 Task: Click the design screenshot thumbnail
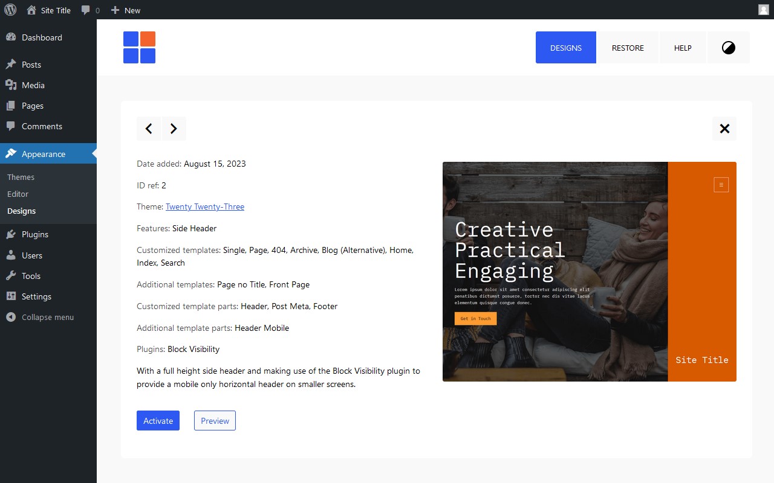590,272
